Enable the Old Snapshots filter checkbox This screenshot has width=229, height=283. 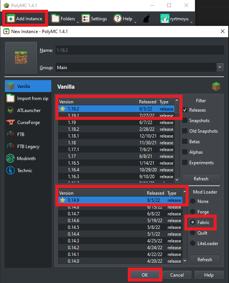click(185, 131)
